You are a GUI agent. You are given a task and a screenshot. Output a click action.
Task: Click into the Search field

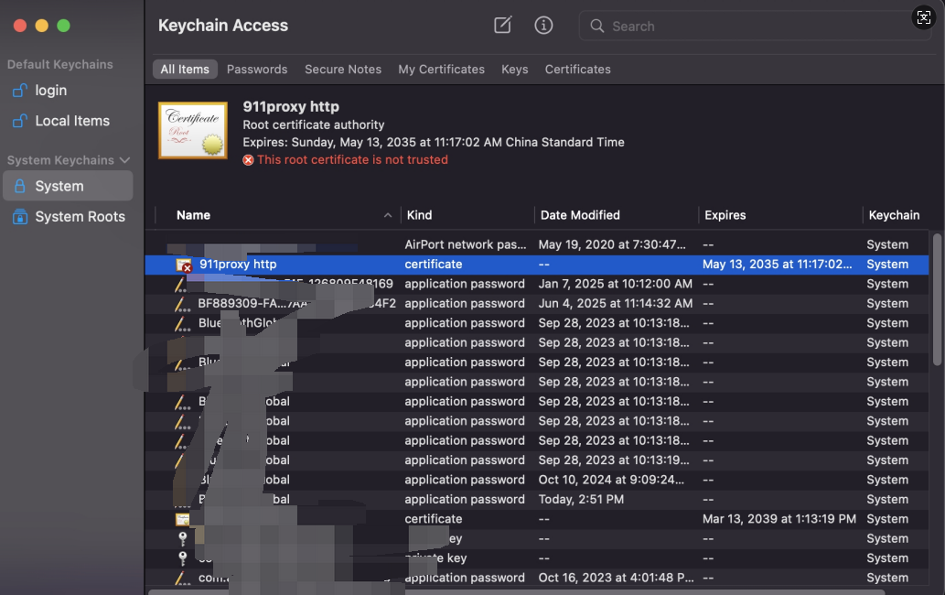pos(755,26)
